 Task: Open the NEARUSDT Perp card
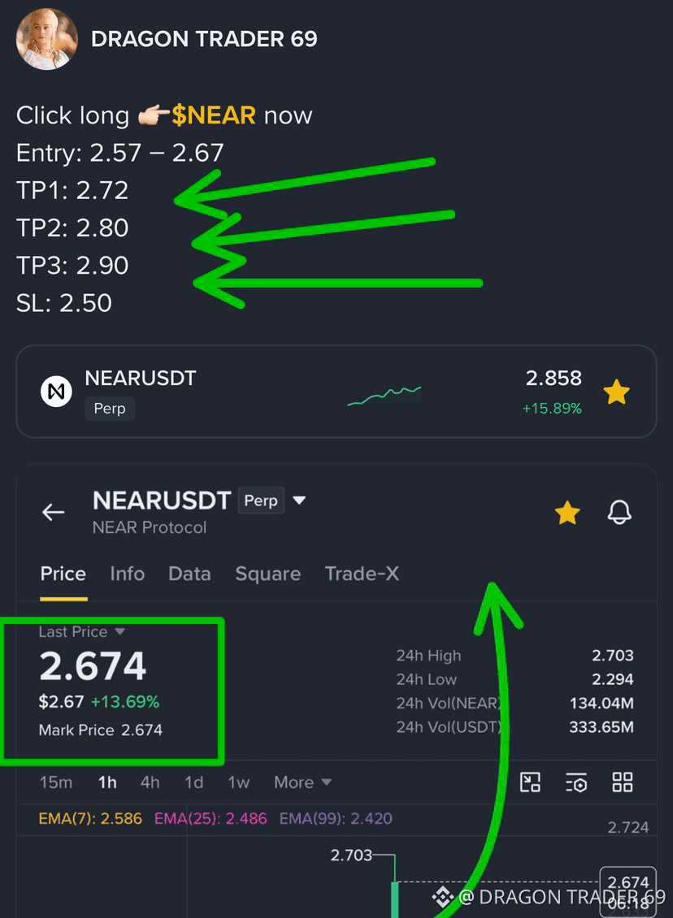pyautogui.click(x=336, y=391)
